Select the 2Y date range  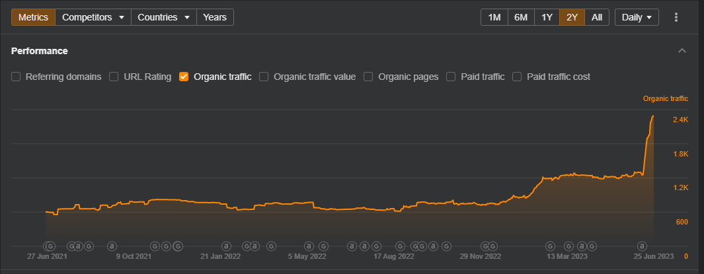(x=572, y=17)
